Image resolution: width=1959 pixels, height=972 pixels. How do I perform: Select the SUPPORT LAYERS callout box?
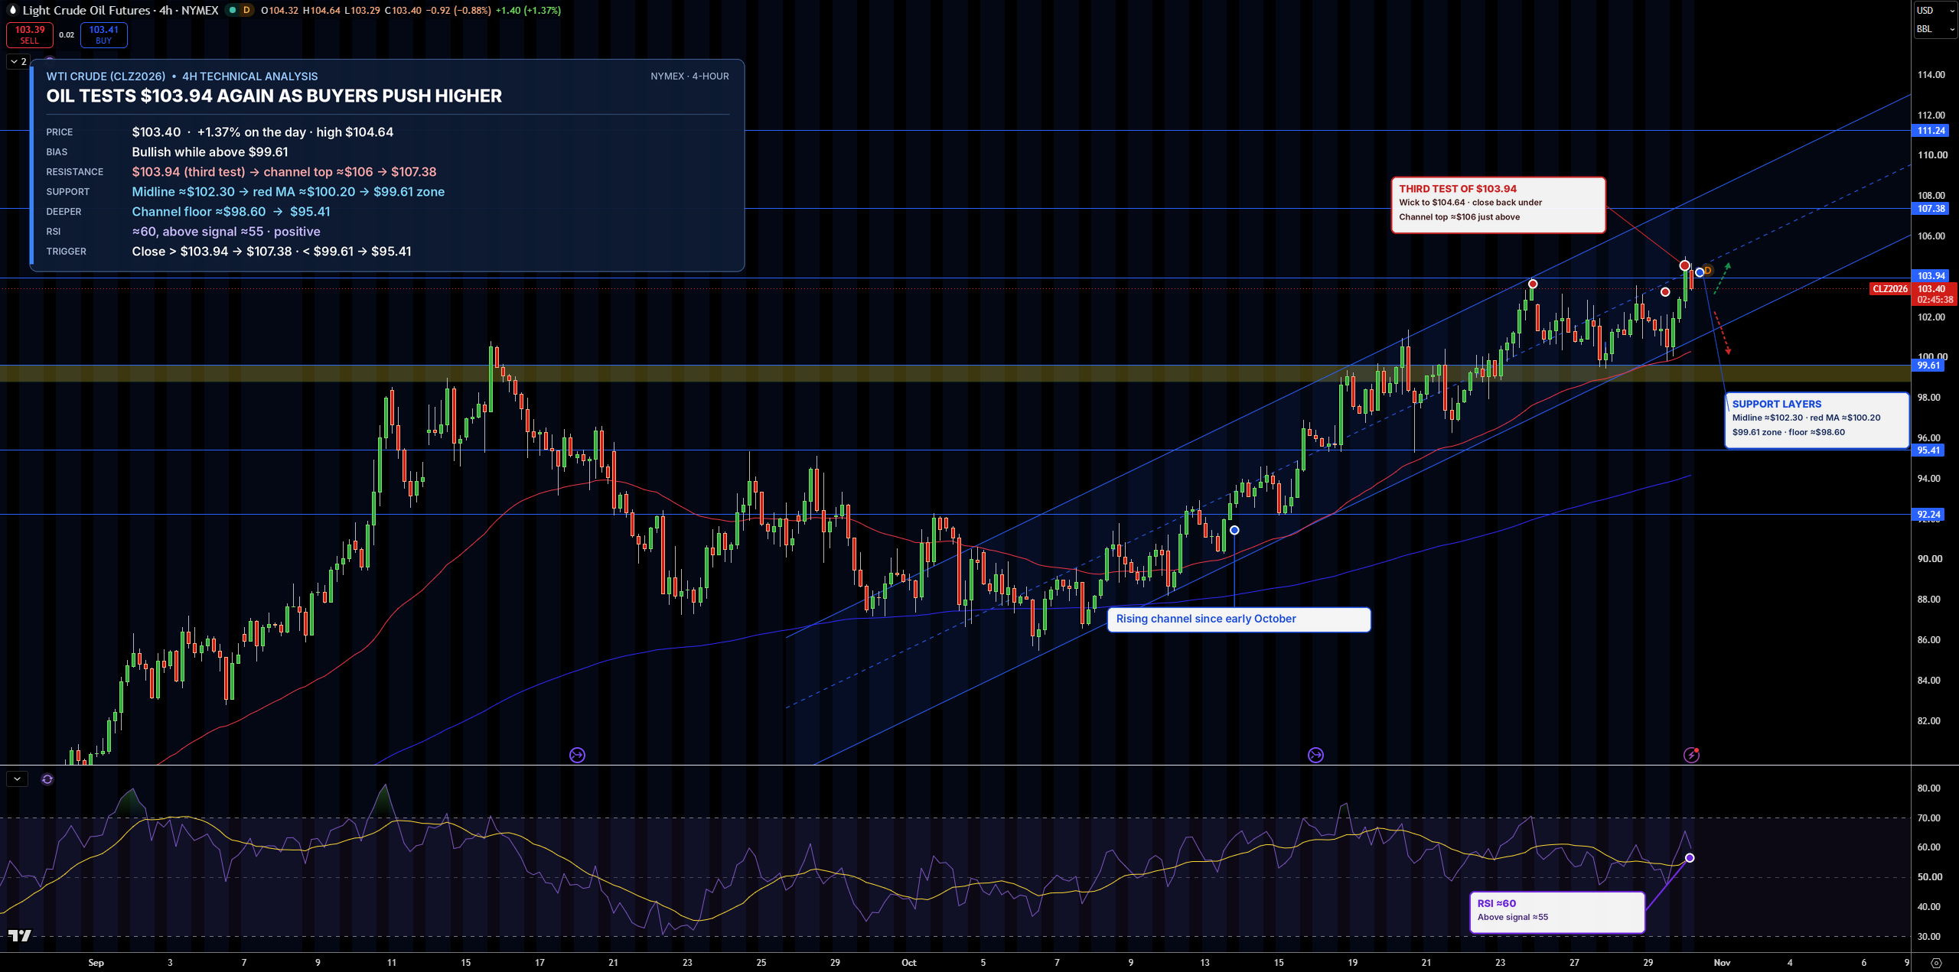[1817, 420]
